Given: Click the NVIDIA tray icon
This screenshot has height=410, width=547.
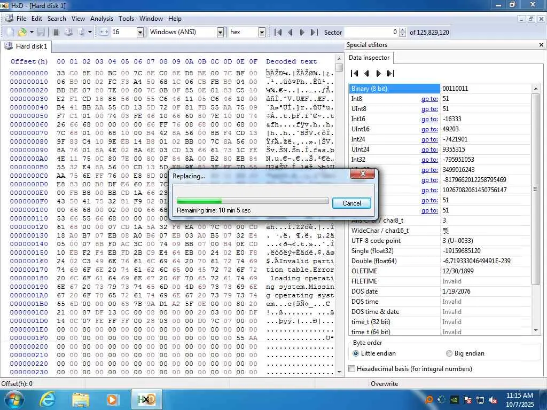Looking at the screenshot, I should click(x=454, y=400).
